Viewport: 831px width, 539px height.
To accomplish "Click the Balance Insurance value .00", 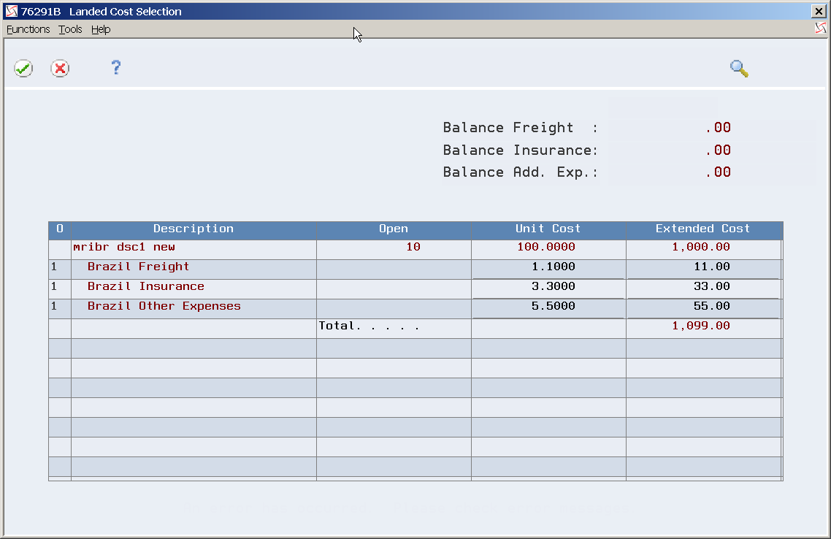I will tap(718, 150).
